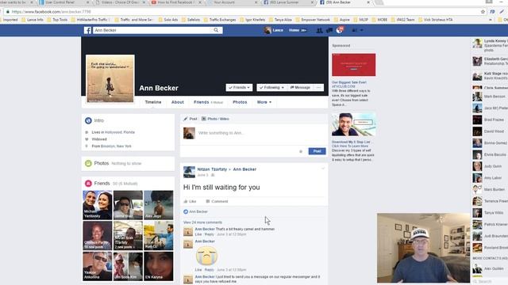This screenshot has height=285, width=508.
Task: Switch to the Timeline tab
Action: [x=153, y=102]
